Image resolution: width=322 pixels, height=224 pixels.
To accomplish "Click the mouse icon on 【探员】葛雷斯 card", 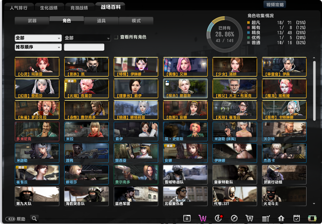I will click(x=167, y=83).
